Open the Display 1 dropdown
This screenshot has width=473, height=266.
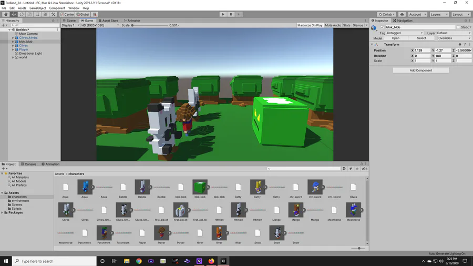tap(70, 25)
